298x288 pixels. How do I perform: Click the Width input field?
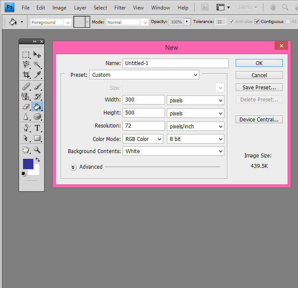pyautogui.click(x=144, y=100)
